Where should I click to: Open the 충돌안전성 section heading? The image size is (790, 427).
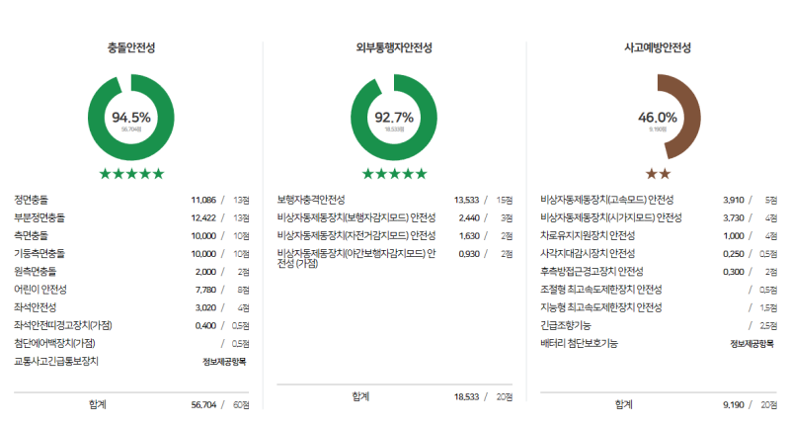point(131,47)
